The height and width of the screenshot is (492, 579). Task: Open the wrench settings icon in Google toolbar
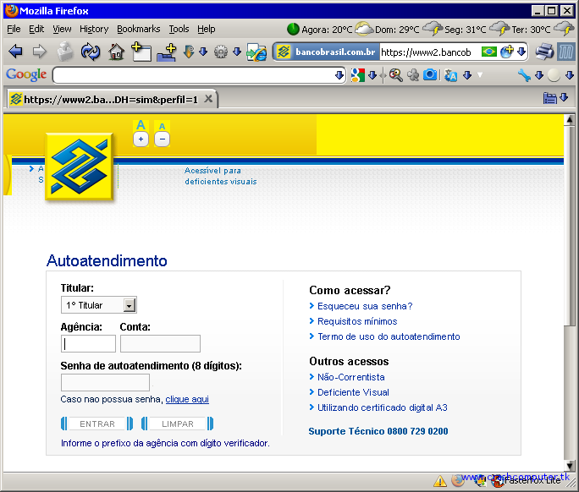(x=524, y=75)
